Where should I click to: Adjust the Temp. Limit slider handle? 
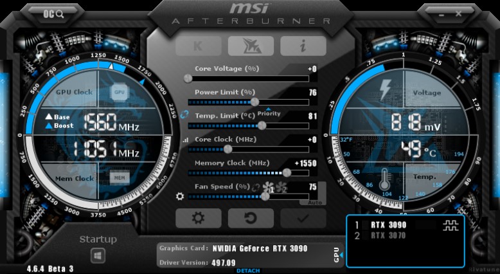coord(262,125)
